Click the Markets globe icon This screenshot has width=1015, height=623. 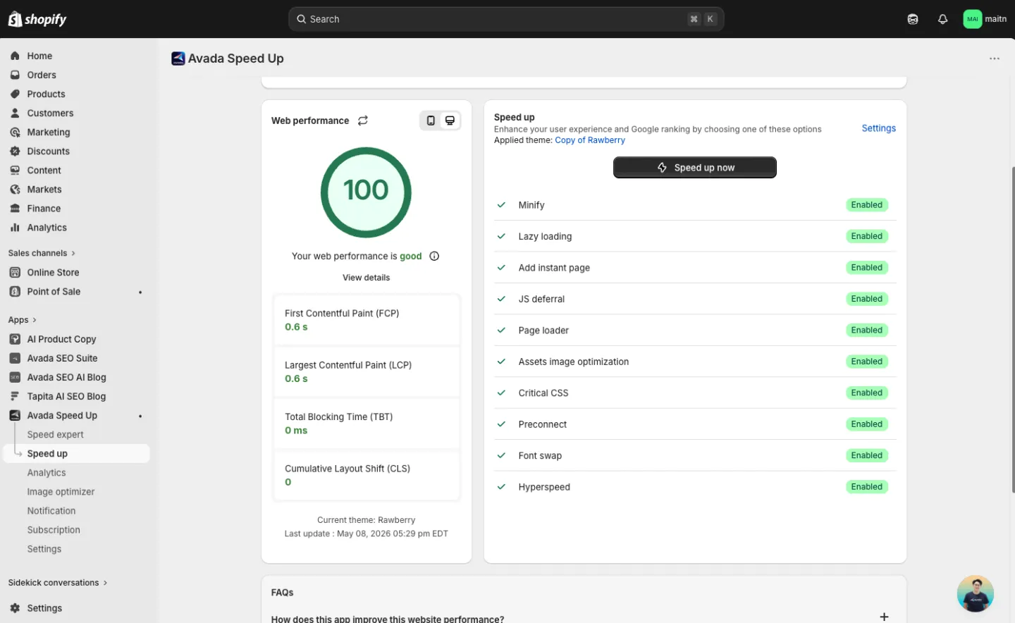15,189
